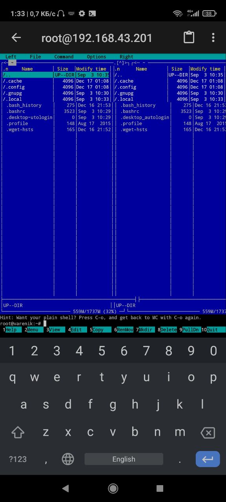This screenshot has height=502, width=226.
Task: Open the three-dot overflow menu
Action: pyautogui.click(x=213, y=38)
